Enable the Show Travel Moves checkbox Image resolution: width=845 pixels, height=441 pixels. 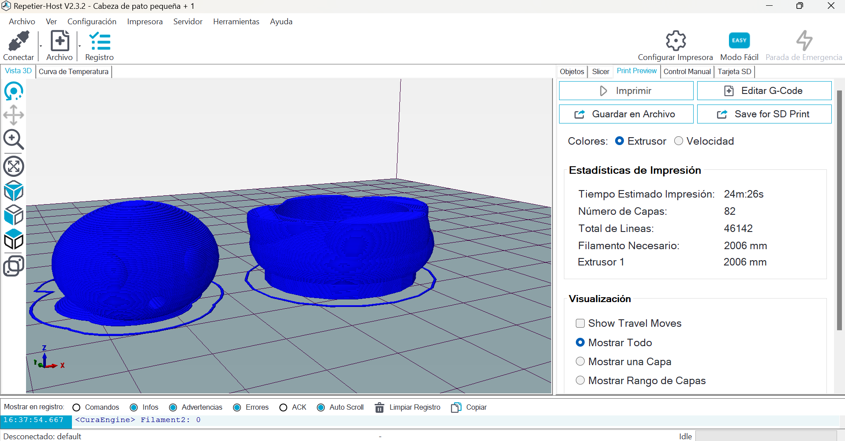pos(580,323)
